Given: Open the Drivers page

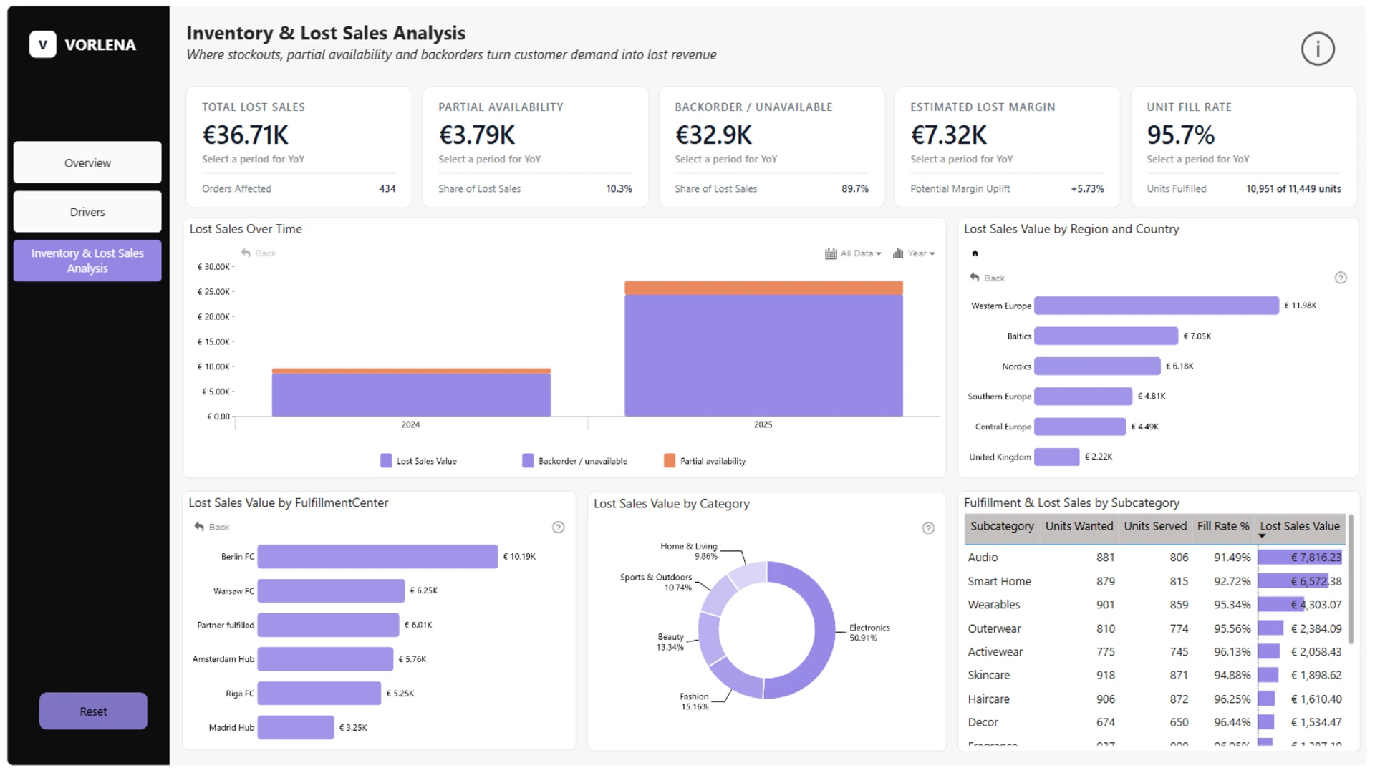Looking at the screenshot, I should tap(87, 212).
